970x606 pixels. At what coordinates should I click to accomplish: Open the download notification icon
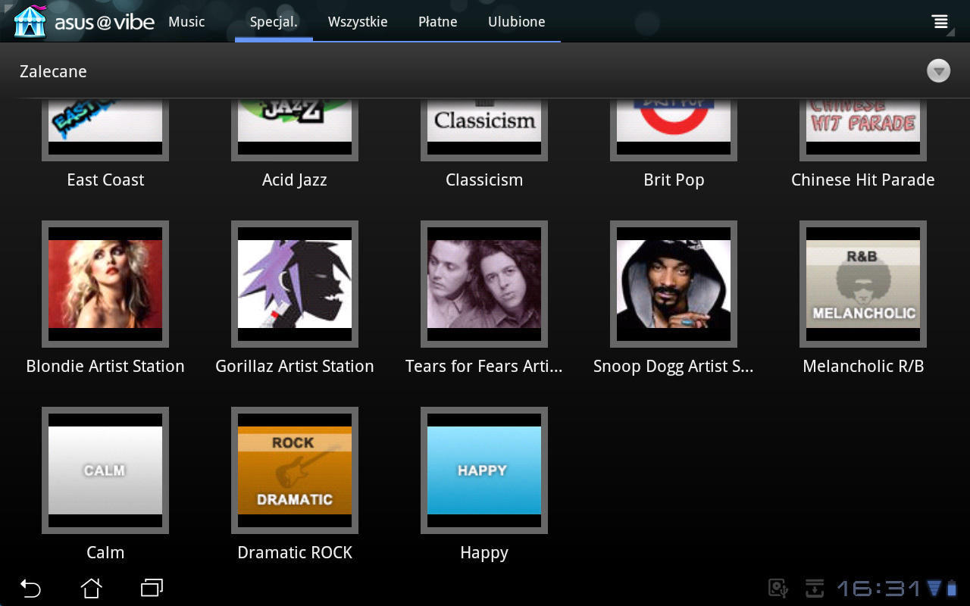tap(814, 588)
